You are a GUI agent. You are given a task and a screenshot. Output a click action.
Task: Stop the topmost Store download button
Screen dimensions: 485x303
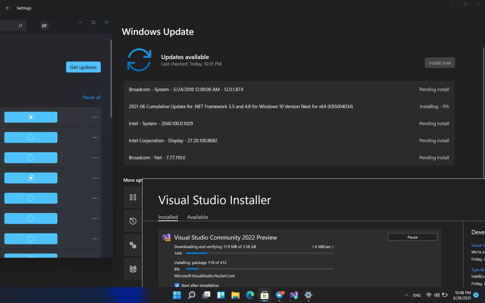coord(31,117)
